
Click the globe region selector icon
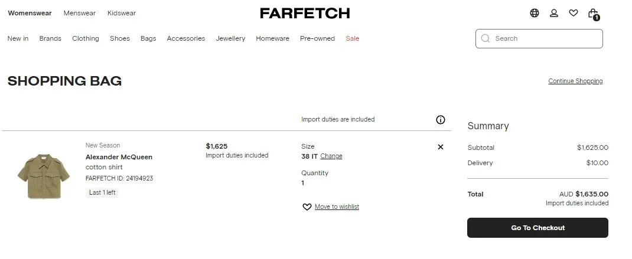coord(535,13)
